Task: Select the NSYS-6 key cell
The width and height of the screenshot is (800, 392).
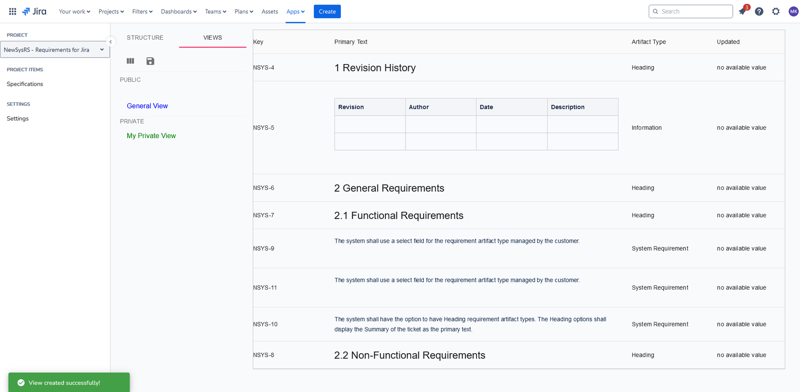Action: coord(264,188)
